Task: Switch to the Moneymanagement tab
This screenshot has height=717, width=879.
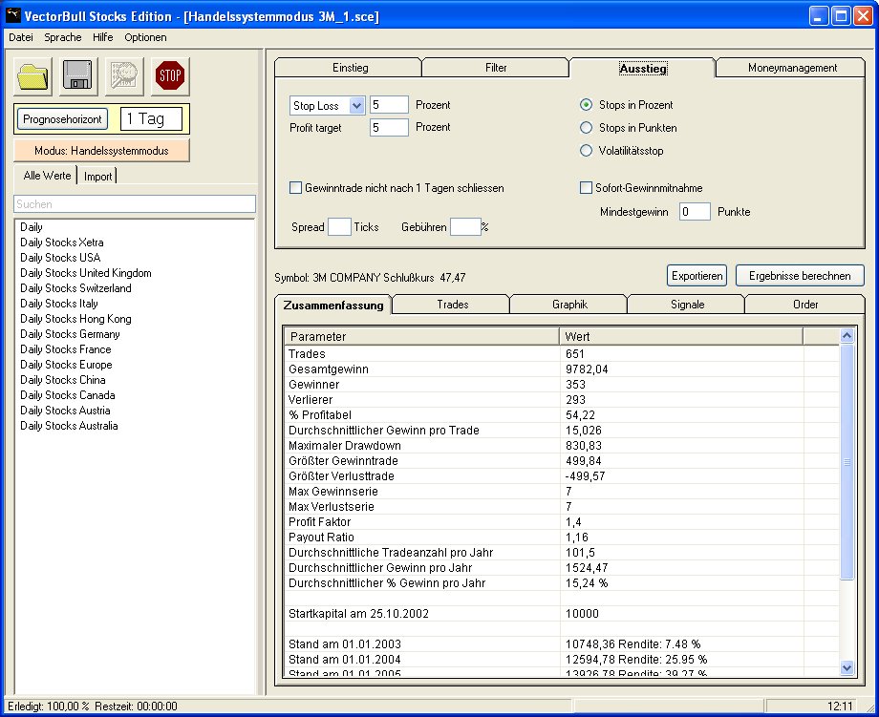Action: click(792, 68)
